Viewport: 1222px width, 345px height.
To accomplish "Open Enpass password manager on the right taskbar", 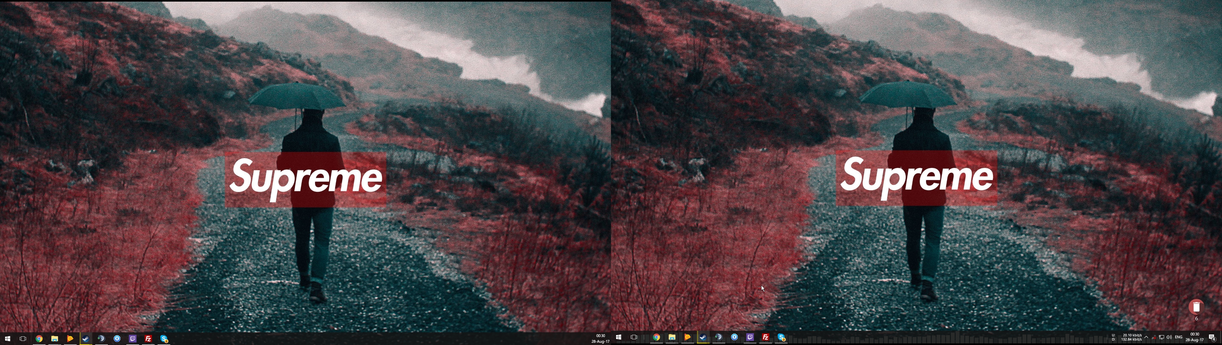I will 734,337.
